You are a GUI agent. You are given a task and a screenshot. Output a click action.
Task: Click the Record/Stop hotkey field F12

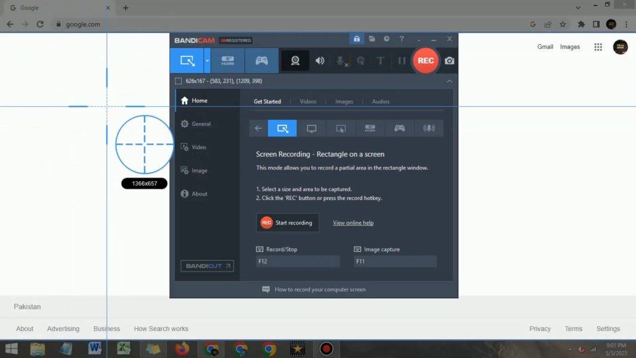coord(298,261)
